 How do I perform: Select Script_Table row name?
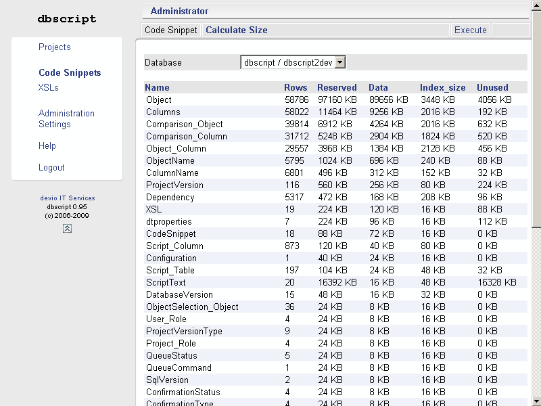click(170, 270)
